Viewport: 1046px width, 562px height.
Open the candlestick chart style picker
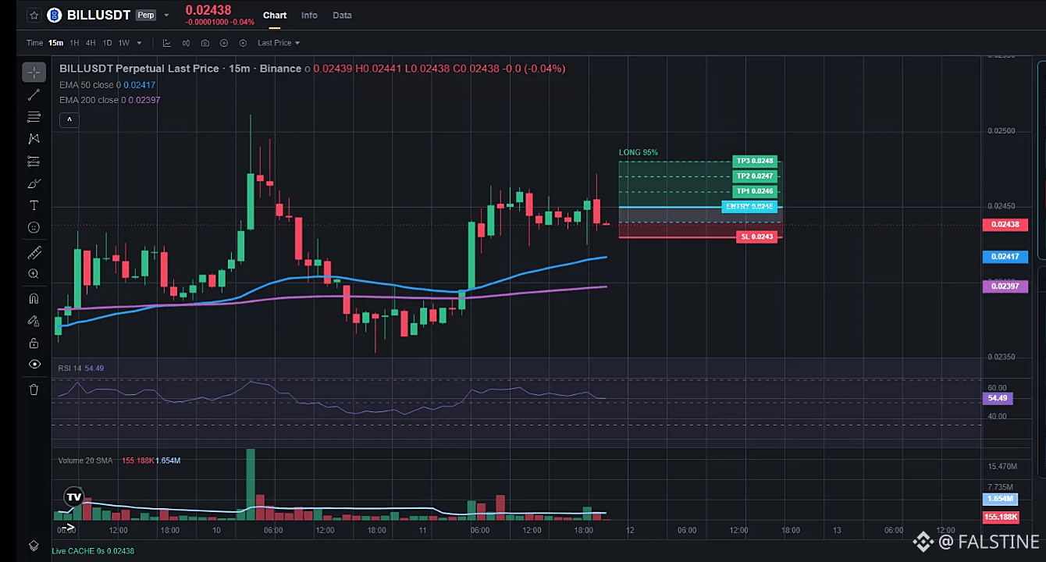click(187, 43)
